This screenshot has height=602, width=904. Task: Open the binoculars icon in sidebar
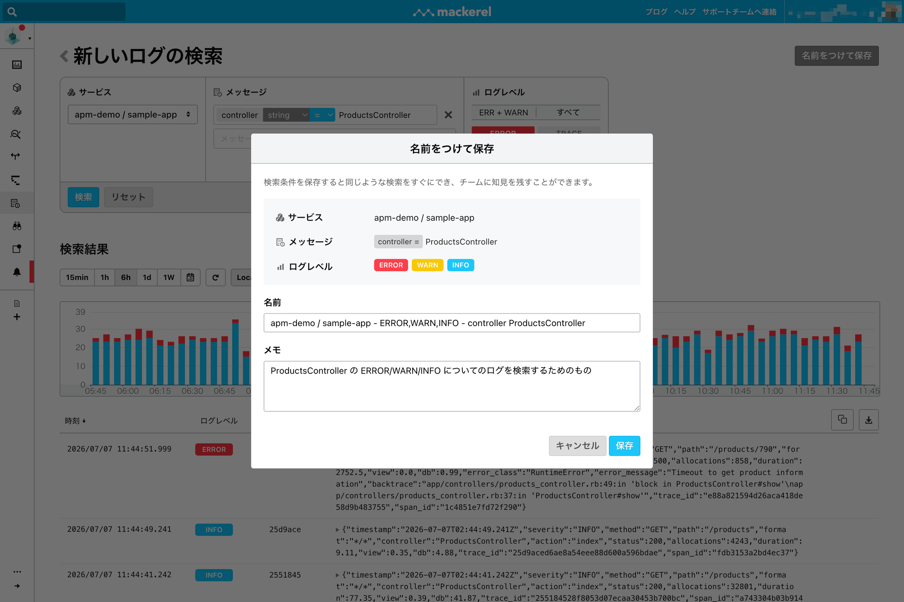coord(17,226)
